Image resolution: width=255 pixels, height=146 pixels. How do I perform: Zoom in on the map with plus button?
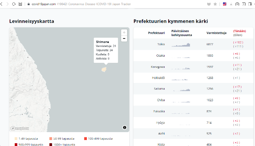124,33
